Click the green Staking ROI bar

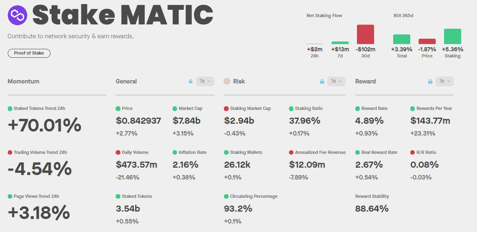click(453, 36)
